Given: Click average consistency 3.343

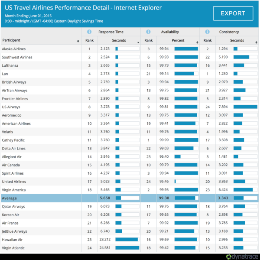Looking at the screenshot, I should pos(223,198).
